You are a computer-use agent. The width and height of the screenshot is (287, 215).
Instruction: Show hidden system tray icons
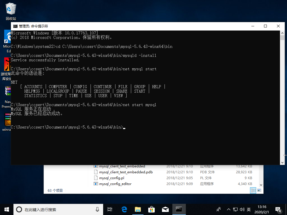[229, 209]
